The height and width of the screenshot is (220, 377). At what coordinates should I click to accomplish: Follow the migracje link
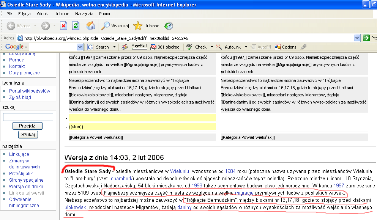tap(244, 193)
